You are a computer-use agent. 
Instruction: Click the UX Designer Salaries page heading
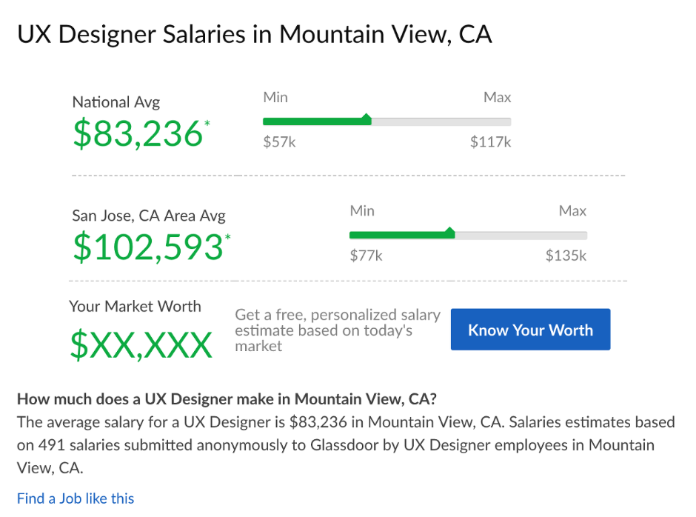tap(255, 34)
